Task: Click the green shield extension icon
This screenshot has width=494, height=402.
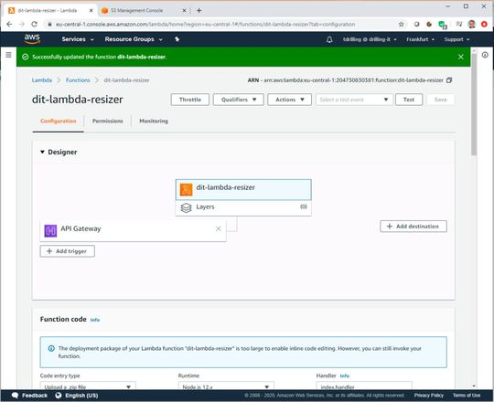Action: pos(443,25)
